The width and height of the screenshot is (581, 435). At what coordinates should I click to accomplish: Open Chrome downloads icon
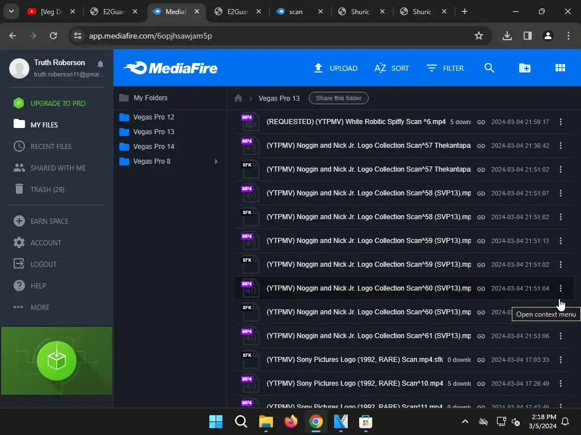pos(507,36)
